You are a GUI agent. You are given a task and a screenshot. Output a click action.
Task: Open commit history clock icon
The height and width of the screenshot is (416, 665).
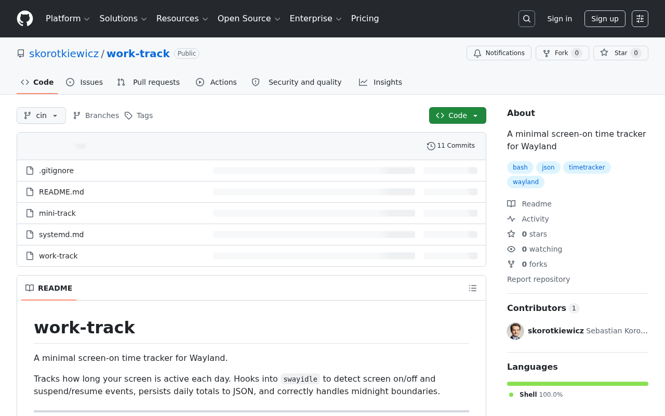[x=431, y=146]
